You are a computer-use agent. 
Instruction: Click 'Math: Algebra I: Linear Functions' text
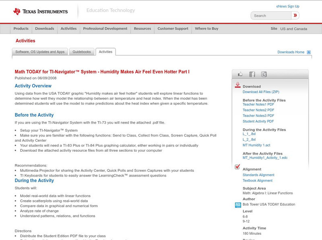click(x=268, y=193)
